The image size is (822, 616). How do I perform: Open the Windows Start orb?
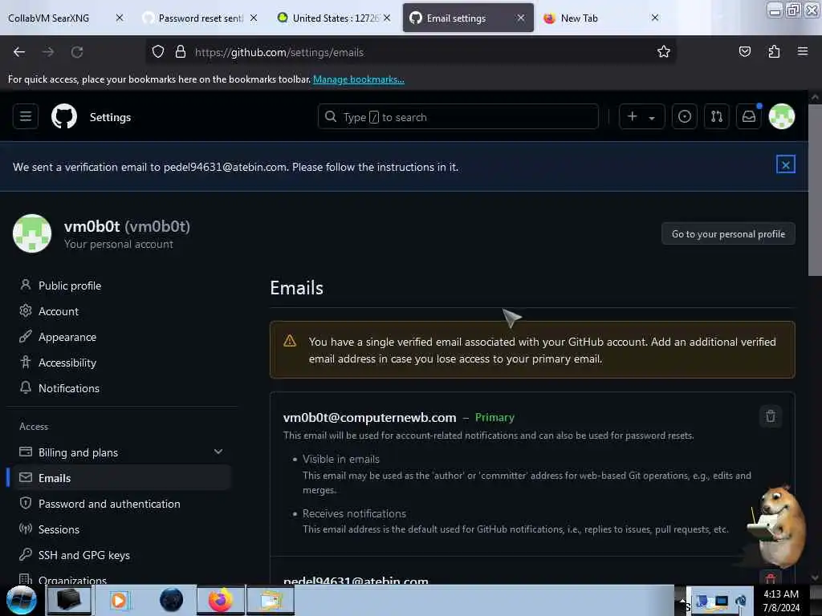pyautogui.click(x=21, y=600)
